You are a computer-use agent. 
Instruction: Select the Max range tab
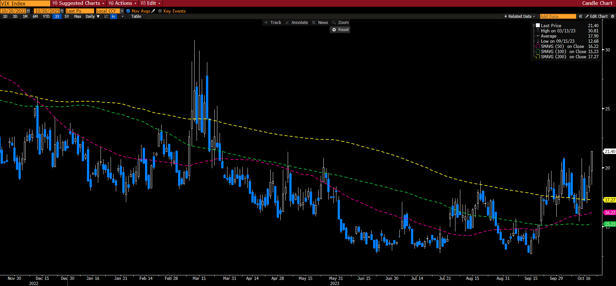point(78,16)
